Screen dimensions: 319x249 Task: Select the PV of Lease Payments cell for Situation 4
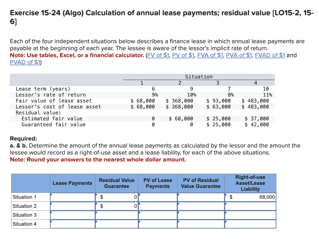tap(158, 224)
